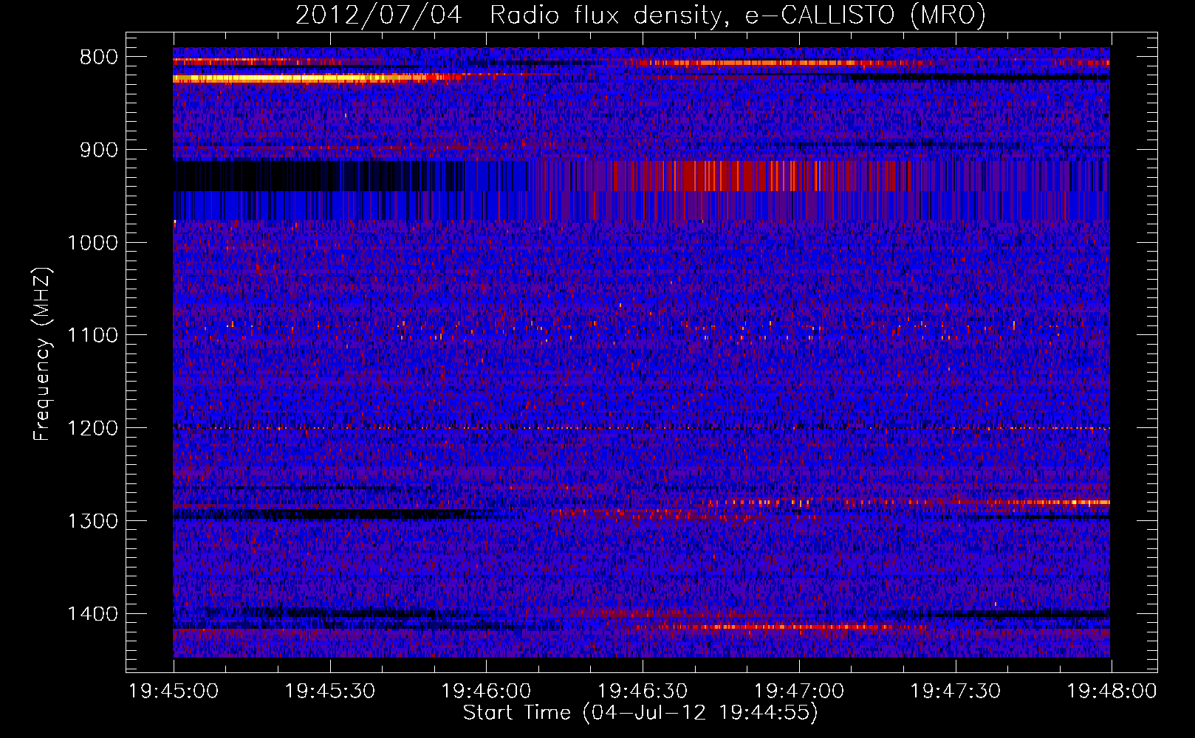Click the 19:47:30 time tick label

click(956, 692)
